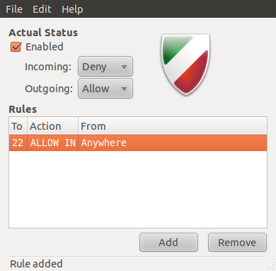This screenshot has width=276, height=271.
Task: Open the File menu
Action: pyautogui.click(x=14, y=9)
